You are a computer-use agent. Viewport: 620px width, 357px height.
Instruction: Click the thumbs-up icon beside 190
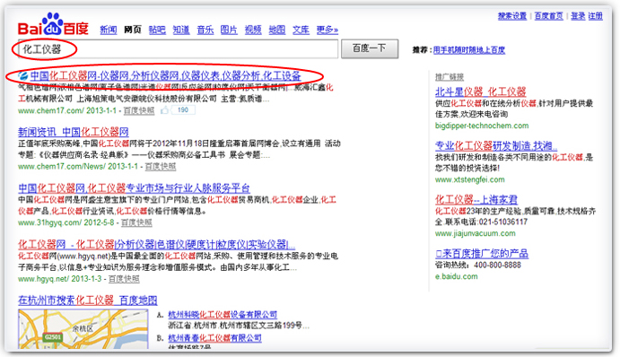(164, 110)
